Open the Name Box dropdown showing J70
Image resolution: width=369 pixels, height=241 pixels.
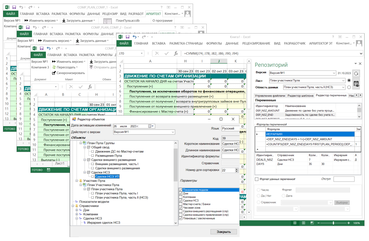pyautogui.click(x=142, y=53)
